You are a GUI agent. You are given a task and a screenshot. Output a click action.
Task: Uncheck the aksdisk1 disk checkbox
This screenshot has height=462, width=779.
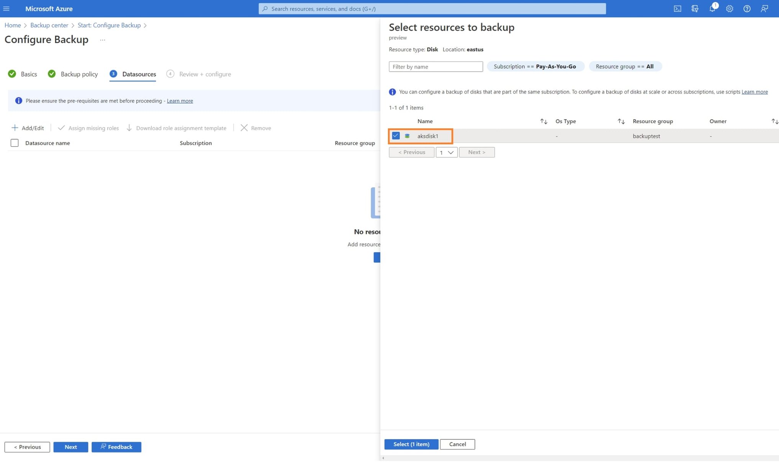[396, 136]
